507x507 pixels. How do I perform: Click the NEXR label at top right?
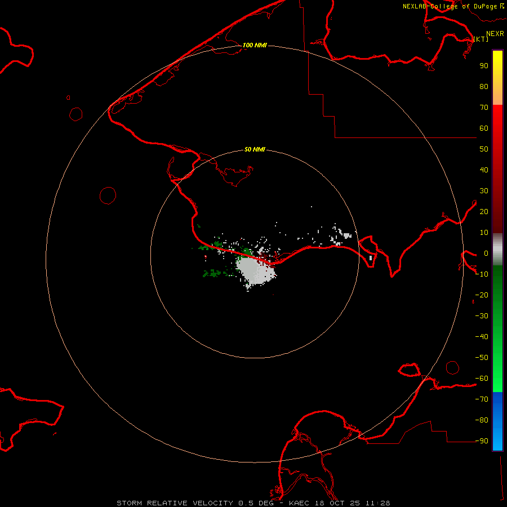click(x=495, y=34)
